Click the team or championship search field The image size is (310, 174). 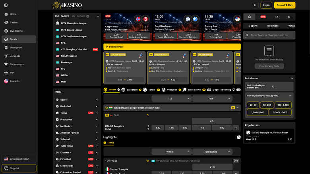[269, 35]
